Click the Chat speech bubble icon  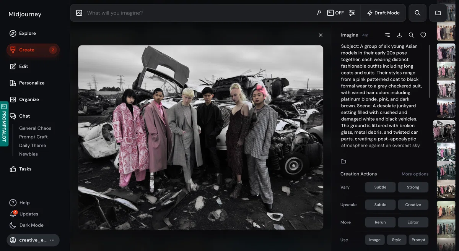[13, 116]
